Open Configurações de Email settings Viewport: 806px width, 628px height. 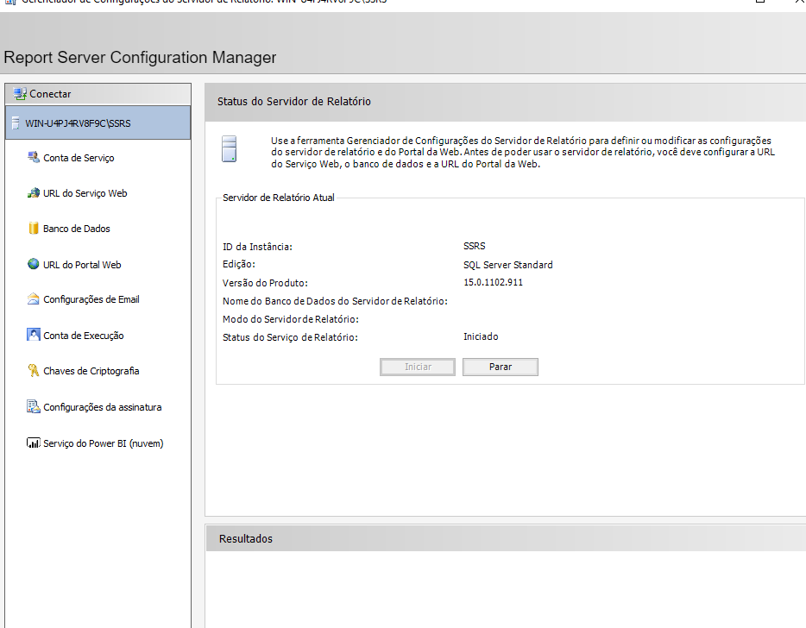(91, 299)
